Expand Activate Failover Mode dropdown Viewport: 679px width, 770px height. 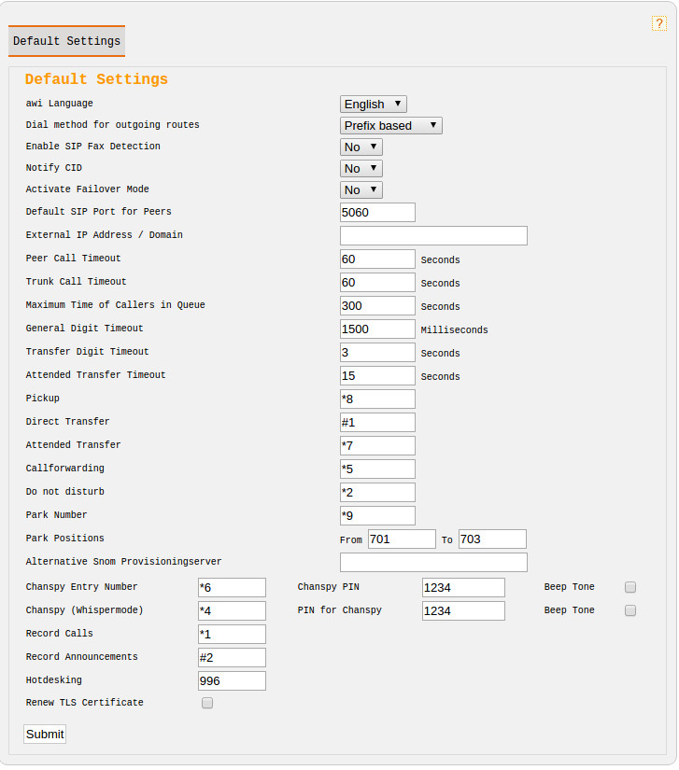pyautogui.click(x=361, y=190)
